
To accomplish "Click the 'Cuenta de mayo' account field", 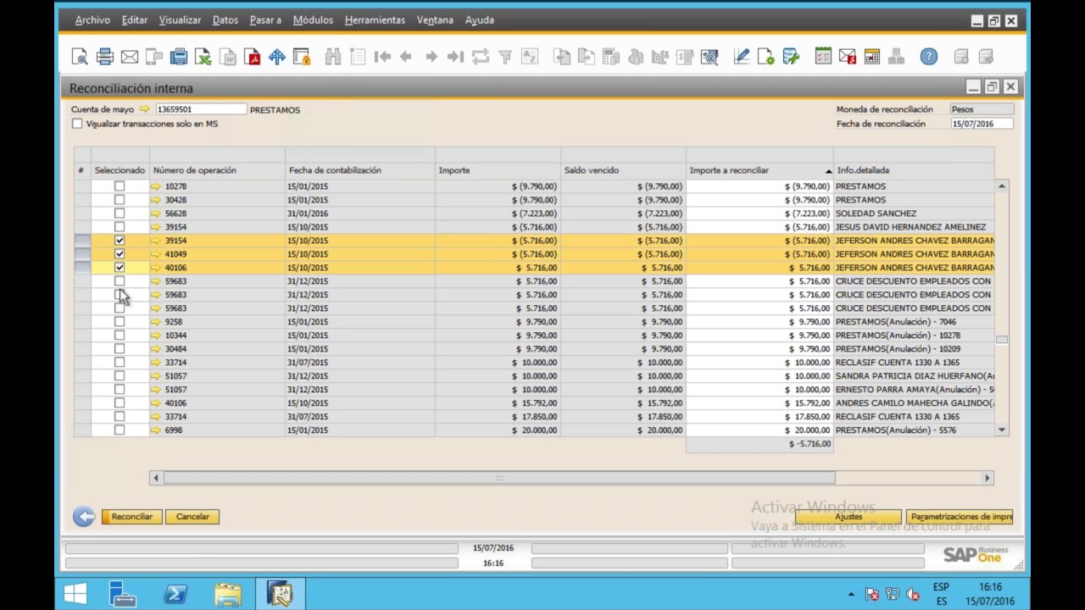I will pyautogui.click(x=200, y=109).
